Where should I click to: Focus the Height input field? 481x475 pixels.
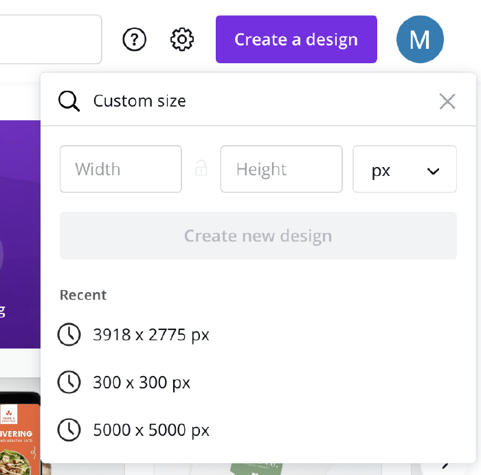pyautogui.click(x=281, y=169)
